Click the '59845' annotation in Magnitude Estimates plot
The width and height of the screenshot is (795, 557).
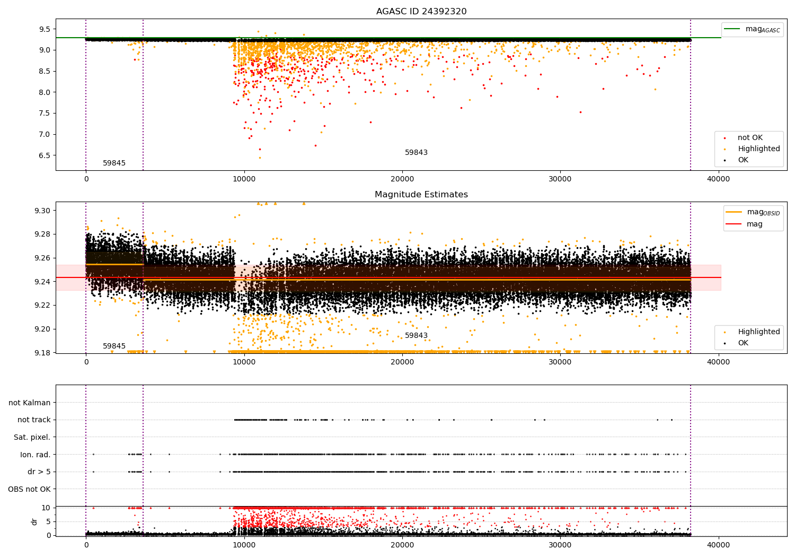(114, 346)
